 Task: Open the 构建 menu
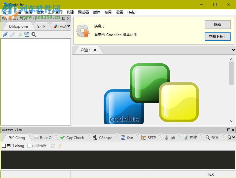(70, 12)
